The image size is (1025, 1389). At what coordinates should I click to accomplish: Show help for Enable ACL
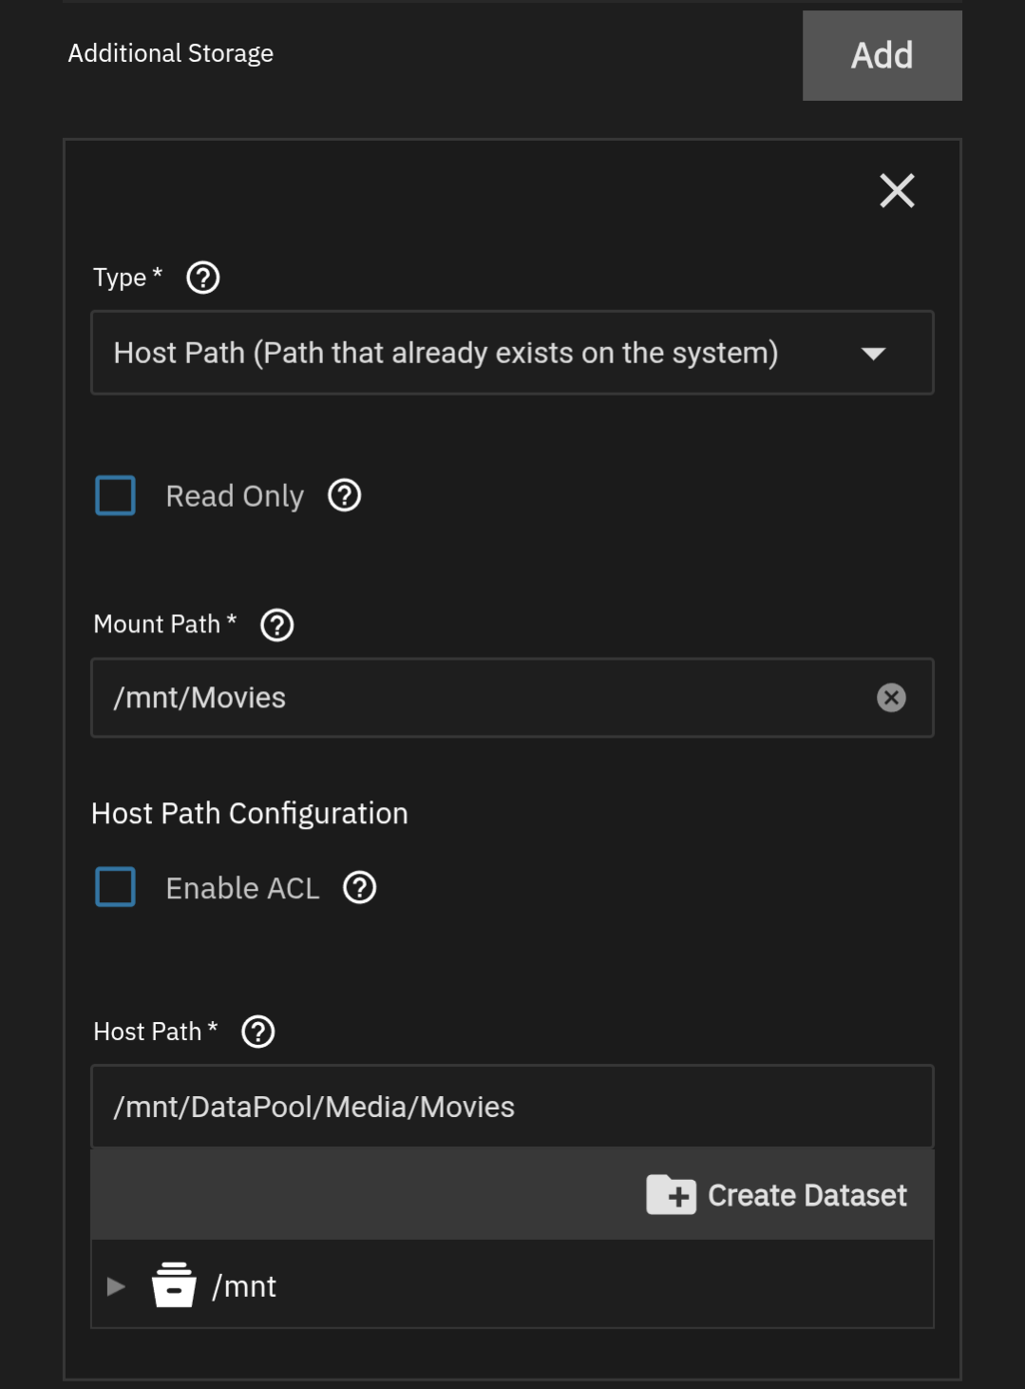click(359, 888)
